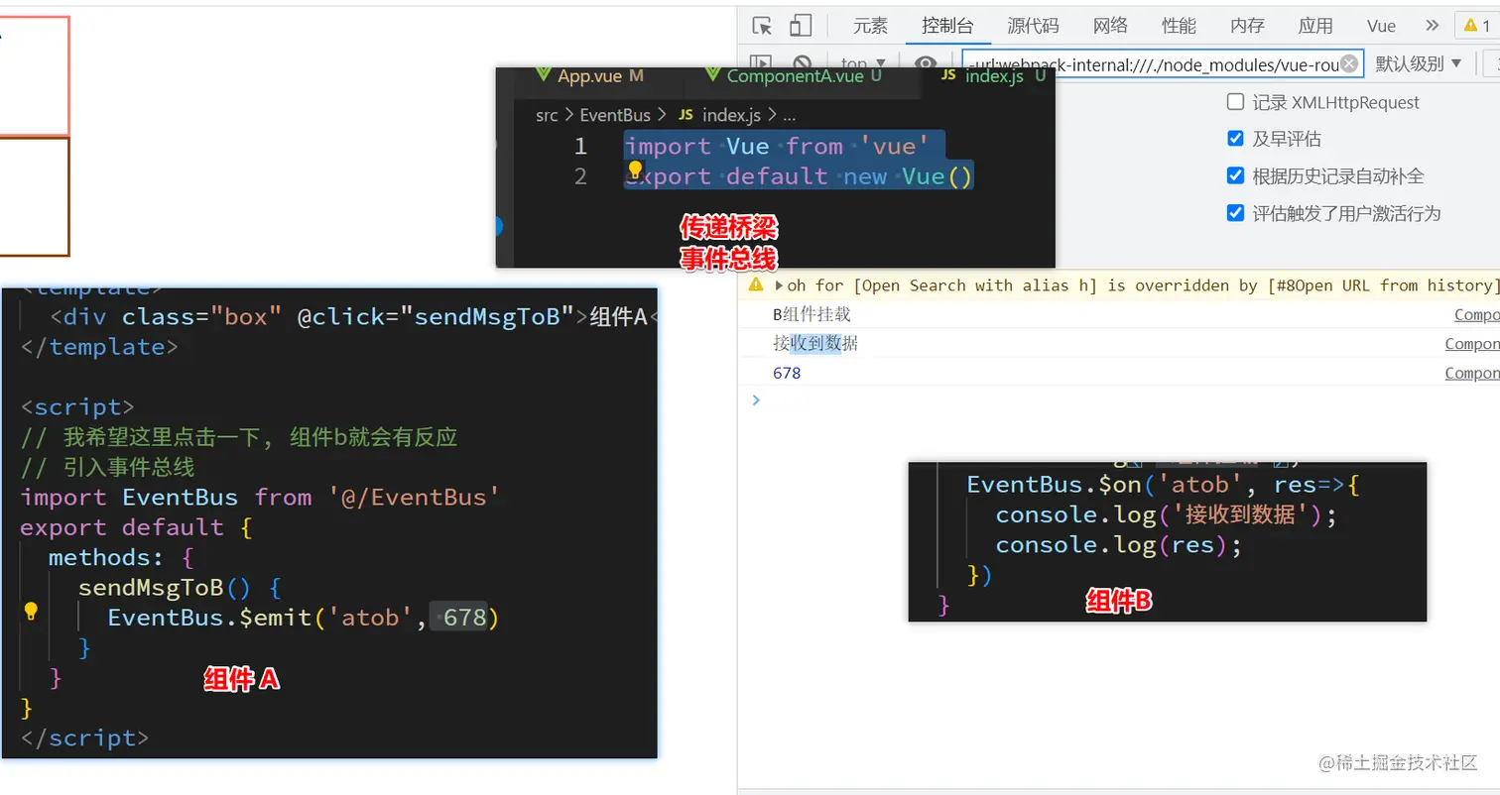The image size is (1500, 795).
Task: Click the orange-bordered component box on the page
Action: [34, 76]
